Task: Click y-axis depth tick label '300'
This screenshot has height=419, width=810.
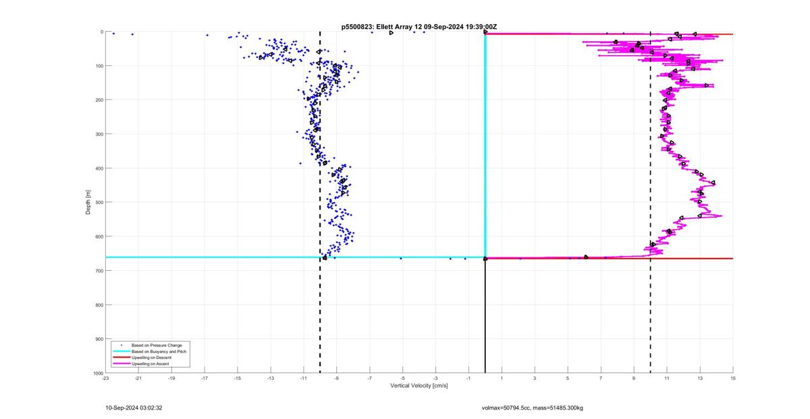Action: coord(99,134)
